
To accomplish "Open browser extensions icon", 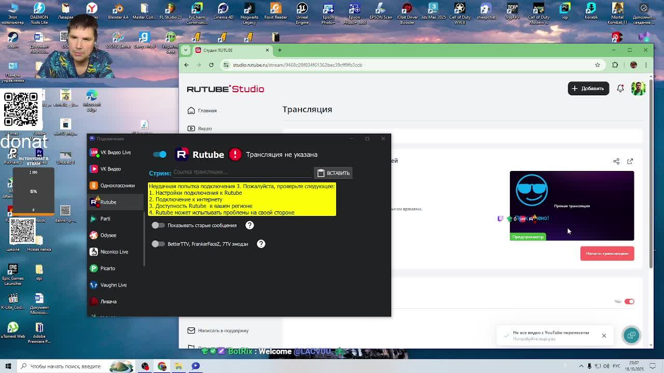I will (615, 65).
